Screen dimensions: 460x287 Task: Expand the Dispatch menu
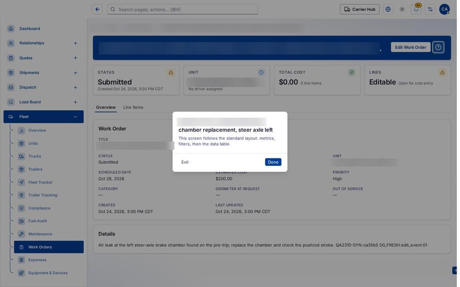[x=75, y=87]
